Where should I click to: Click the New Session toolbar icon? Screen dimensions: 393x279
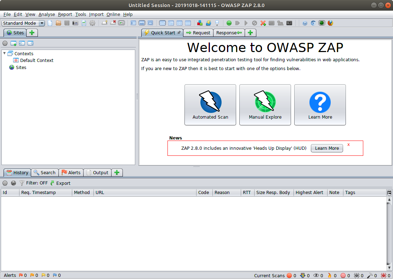pyautogui.click(x=50, y=23)
